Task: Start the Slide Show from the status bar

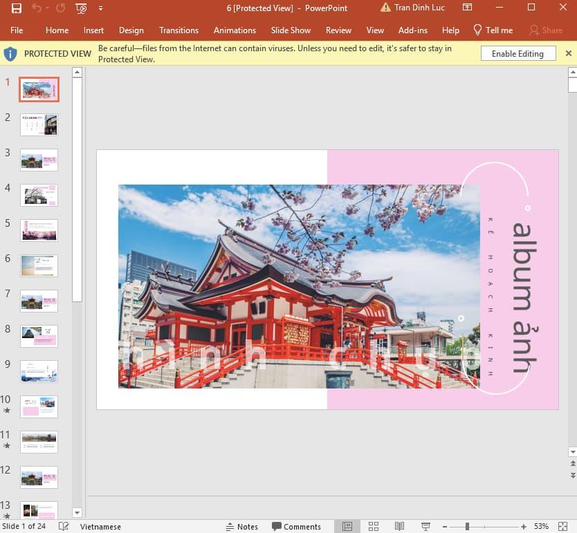Action: tap(425, 527)
